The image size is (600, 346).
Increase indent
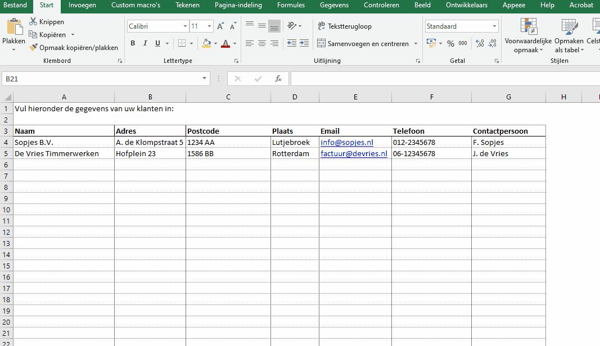point(304,44)
